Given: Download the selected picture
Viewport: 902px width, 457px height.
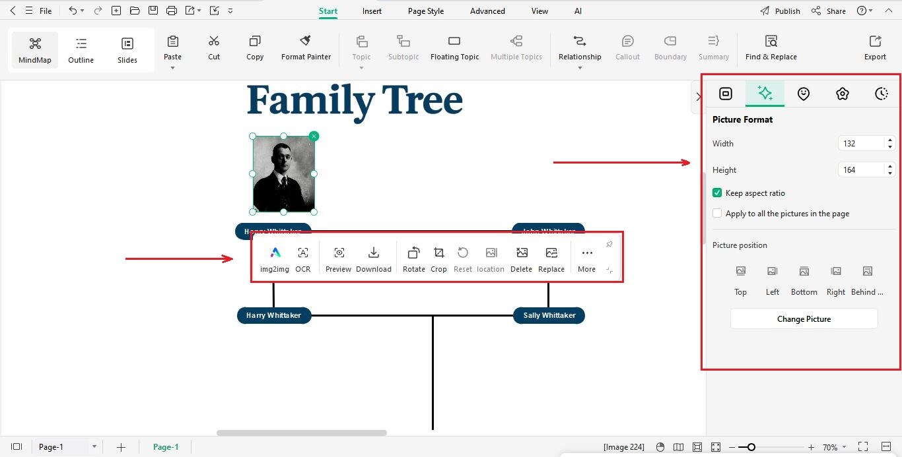Looking at the screenshot, I should (x=374, y=259).
